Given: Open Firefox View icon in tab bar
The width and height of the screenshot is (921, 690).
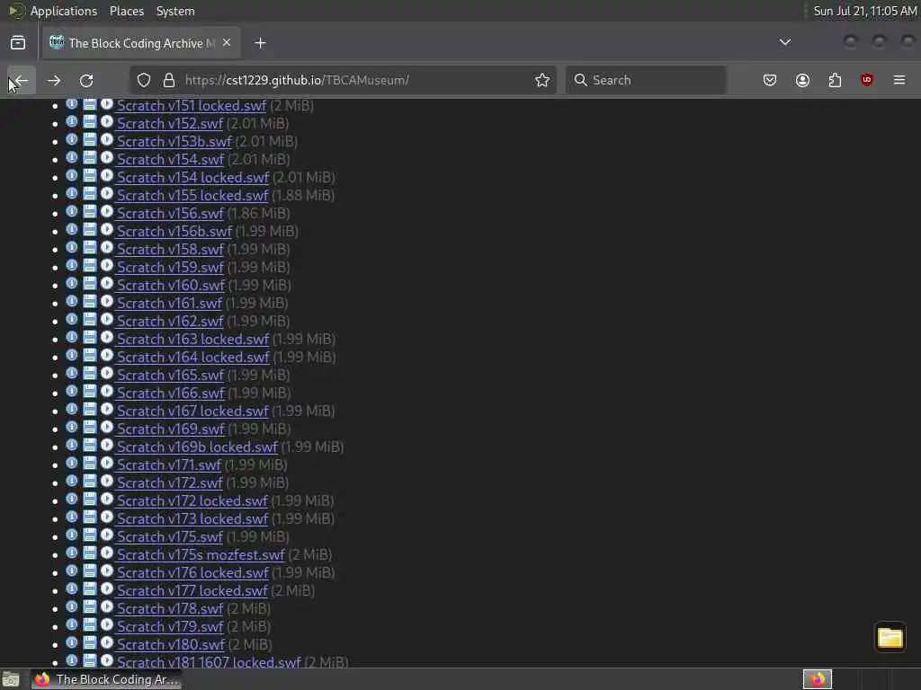Looking at the screenshot, I should coord(18,43).
